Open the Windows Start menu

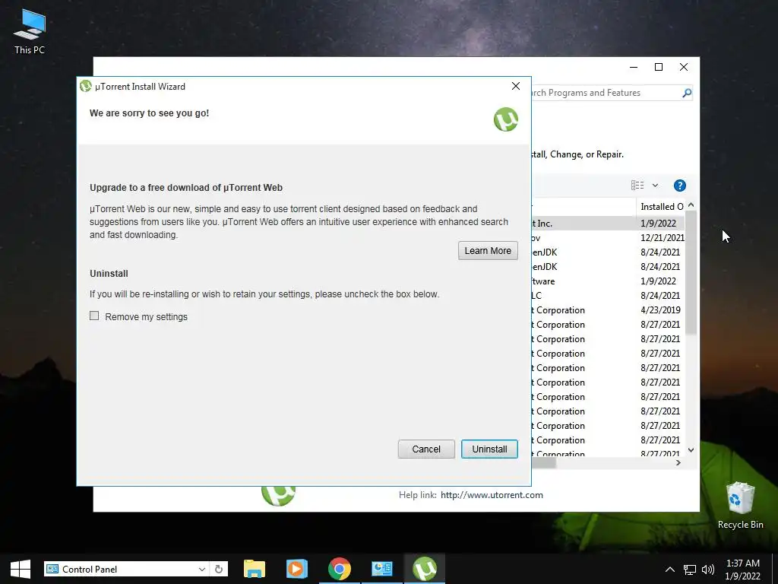21,569
